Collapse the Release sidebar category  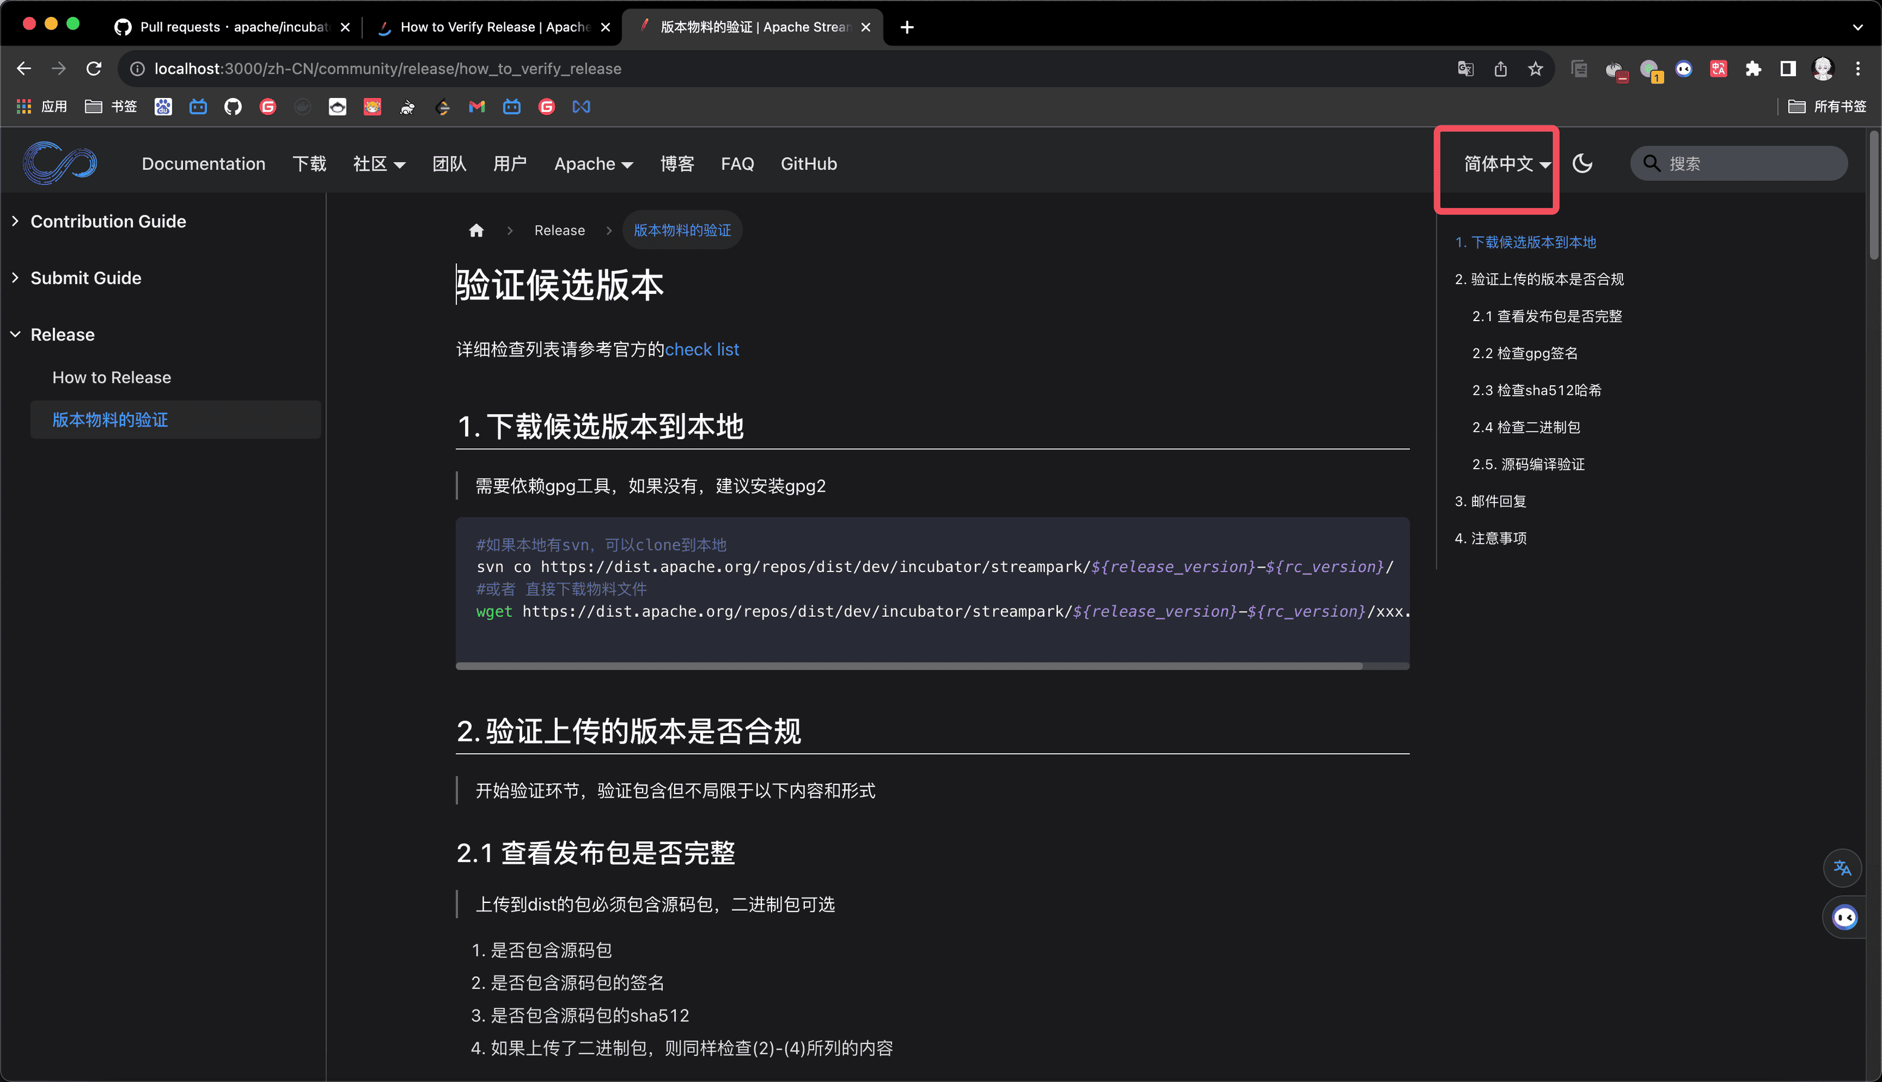coord(62,334)
